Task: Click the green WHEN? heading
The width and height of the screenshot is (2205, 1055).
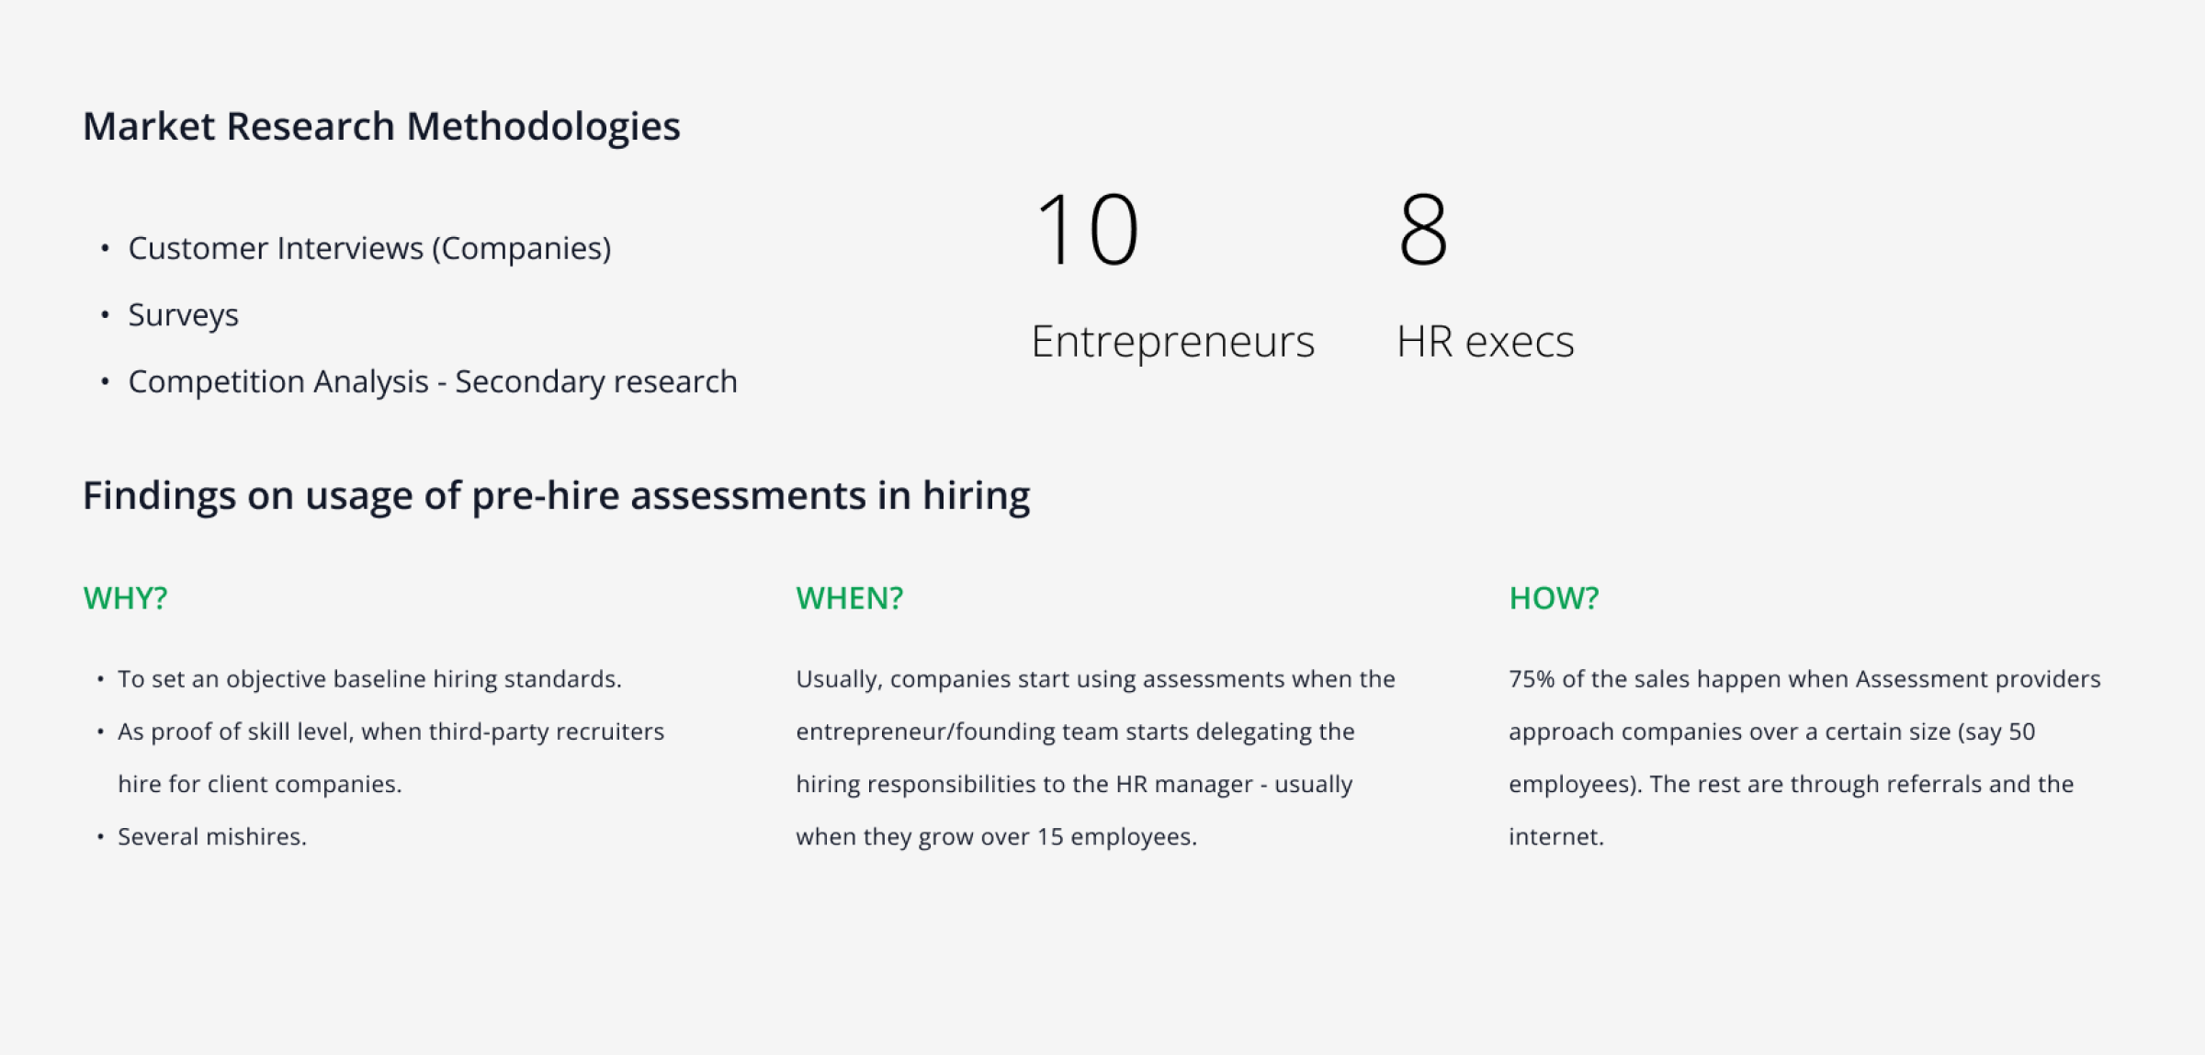Action: point(849,598)
